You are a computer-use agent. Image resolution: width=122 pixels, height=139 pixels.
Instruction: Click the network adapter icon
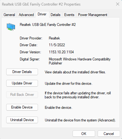pyautogui.click(x=11, y=27)
